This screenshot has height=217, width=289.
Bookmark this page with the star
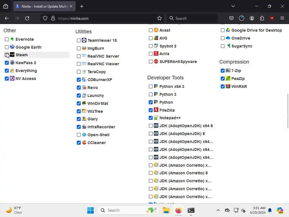pyautogui.click(x=159, y=18)
